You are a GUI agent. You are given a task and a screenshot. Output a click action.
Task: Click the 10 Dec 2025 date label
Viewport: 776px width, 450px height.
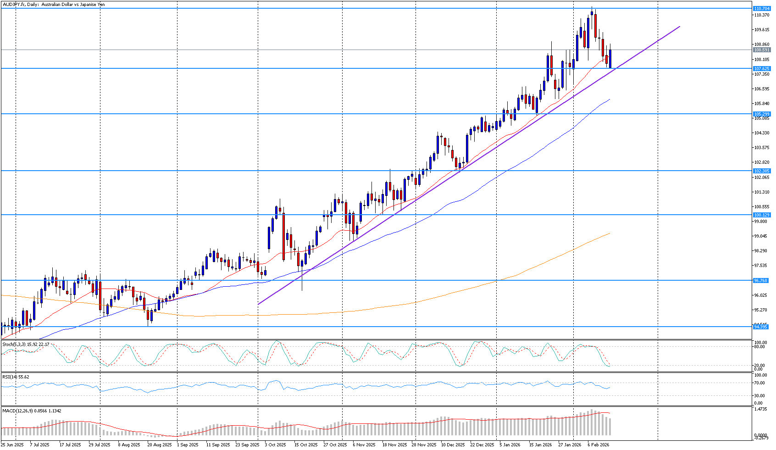tap(453, 444)
